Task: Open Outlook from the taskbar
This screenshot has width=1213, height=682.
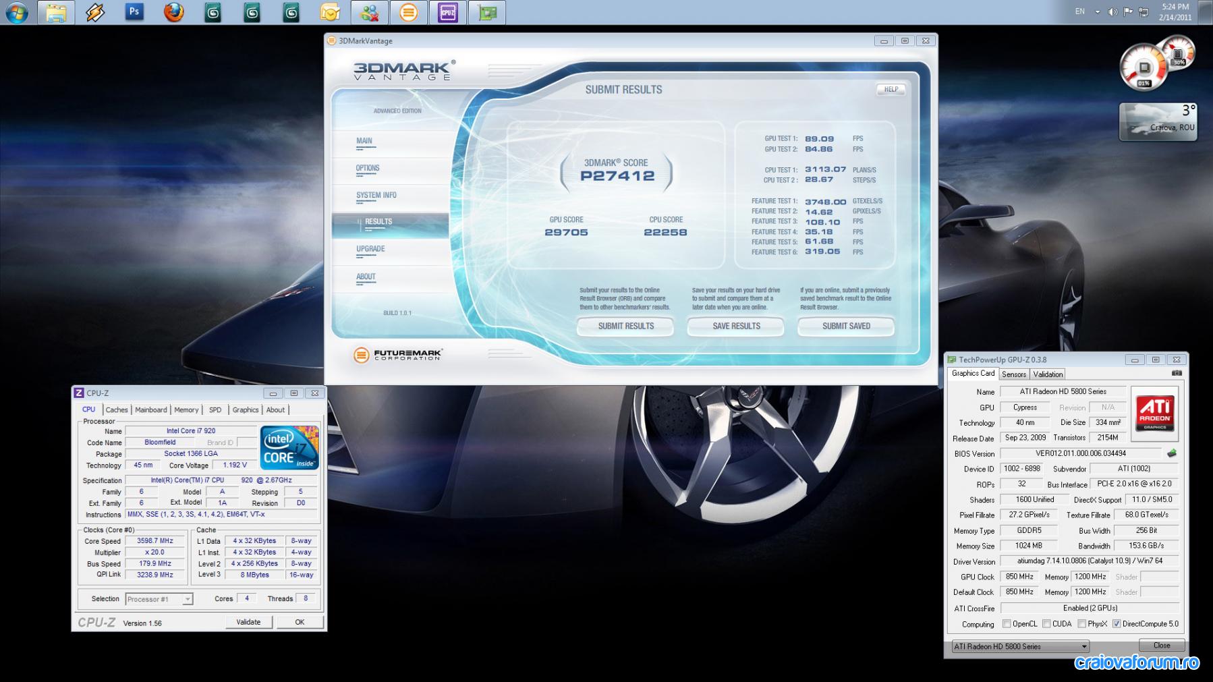Action: (330, 13)
